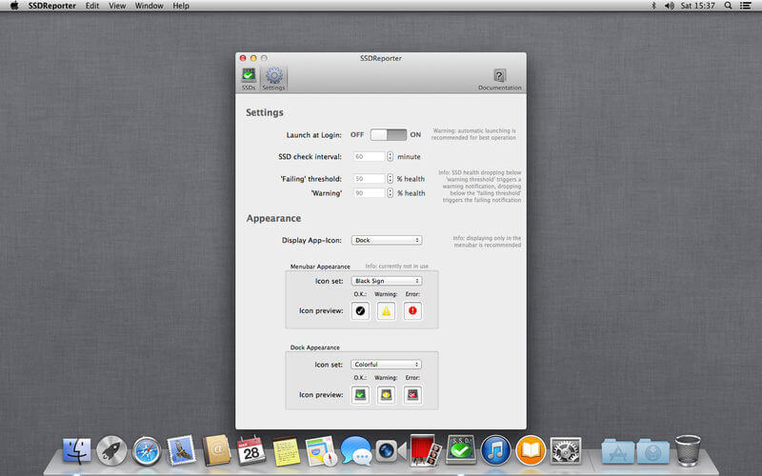Click the menubar O.K. checkmark icon preview
Viewport: 762px width, 476px height.
point(359,310)
